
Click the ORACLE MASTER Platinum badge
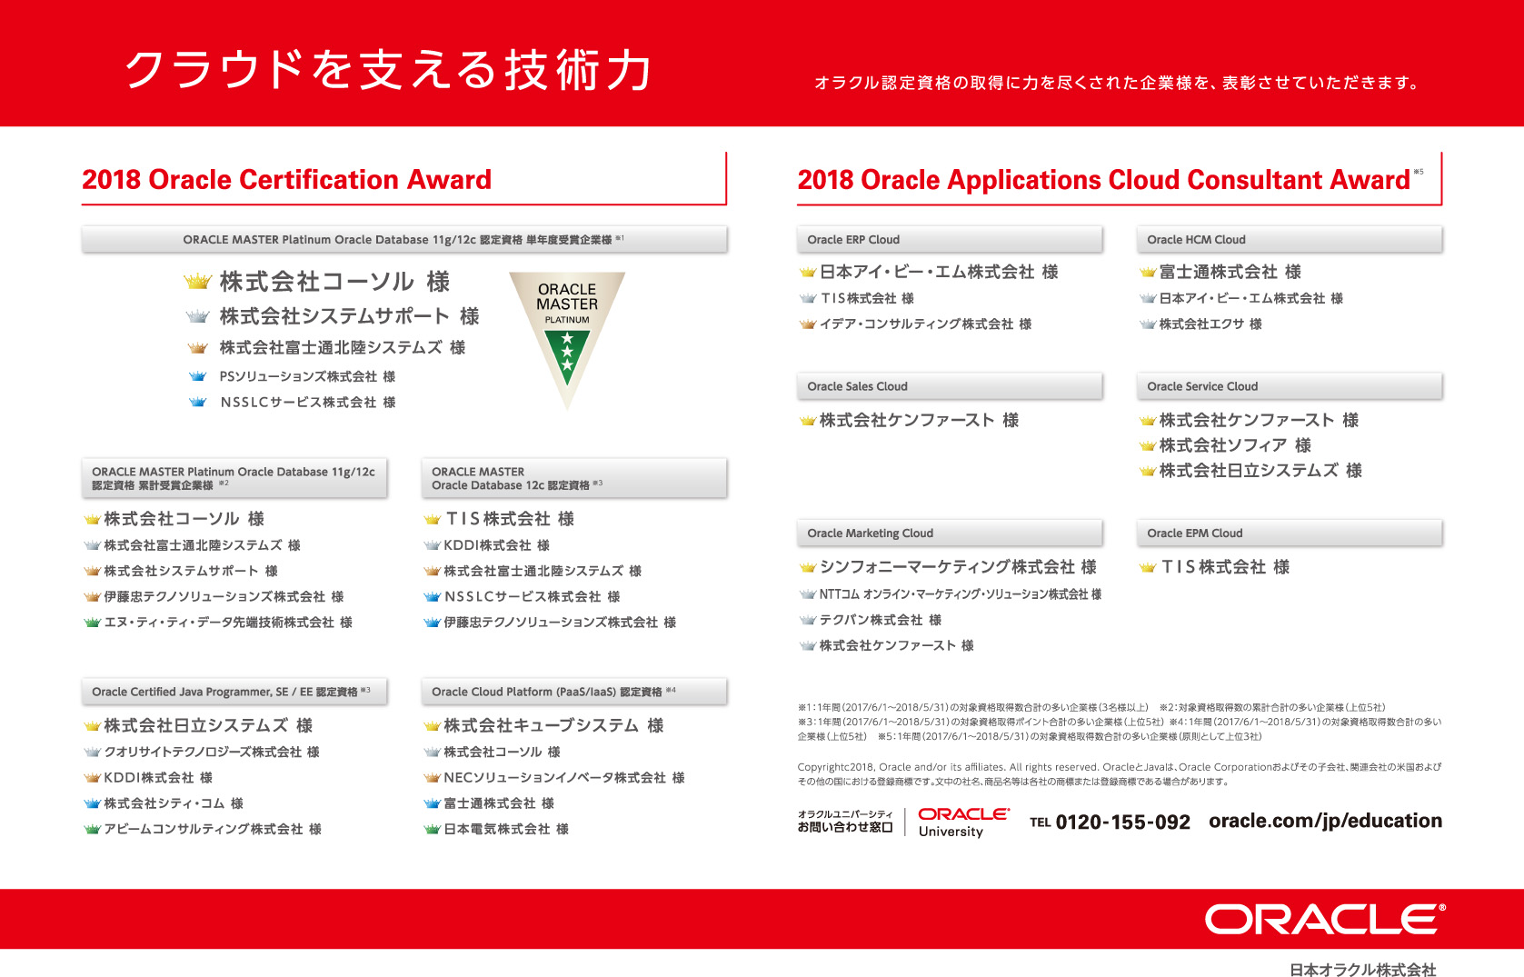tap(567, 340)
